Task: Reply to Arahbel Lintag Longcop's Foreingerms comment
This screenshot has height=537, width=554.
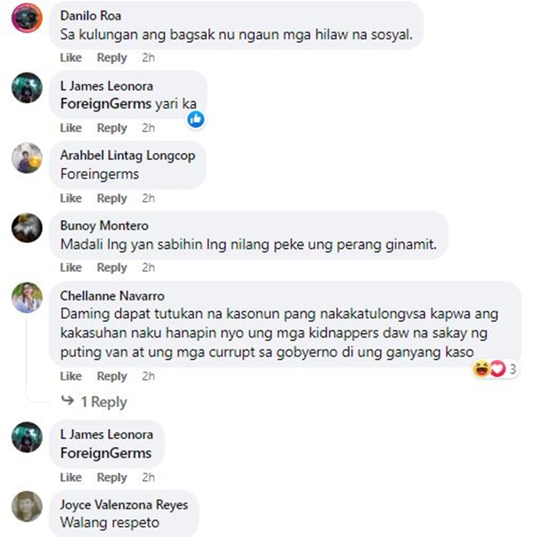Action: point(112,199)
